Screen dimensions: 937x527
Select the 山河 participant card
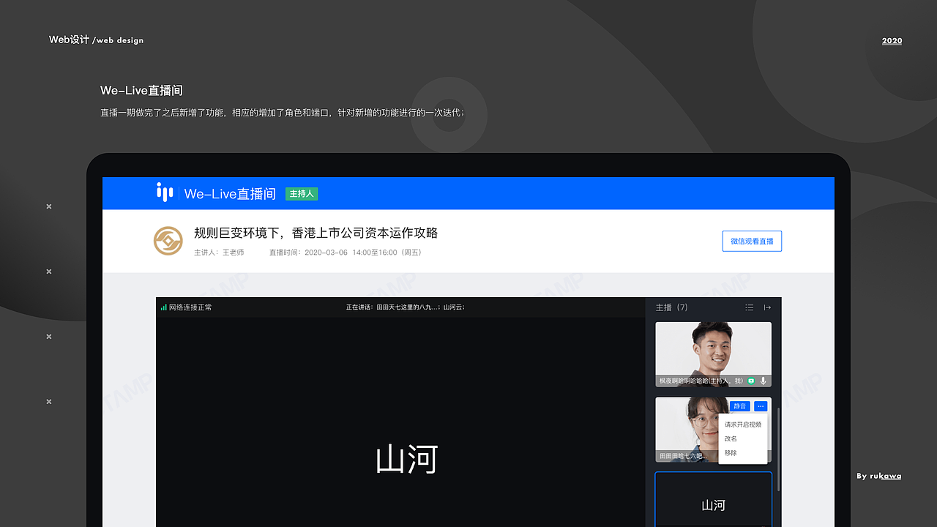coord(713,505)
